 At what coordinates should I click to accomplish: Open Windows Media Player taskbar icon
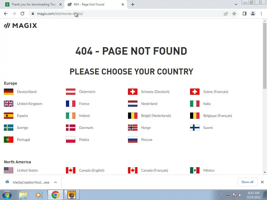point(39,195)
